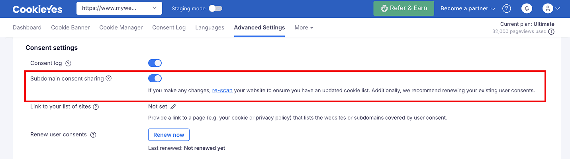Edit the Not set link with pencil icon
The image size is (570, 159).
[173, 107]
